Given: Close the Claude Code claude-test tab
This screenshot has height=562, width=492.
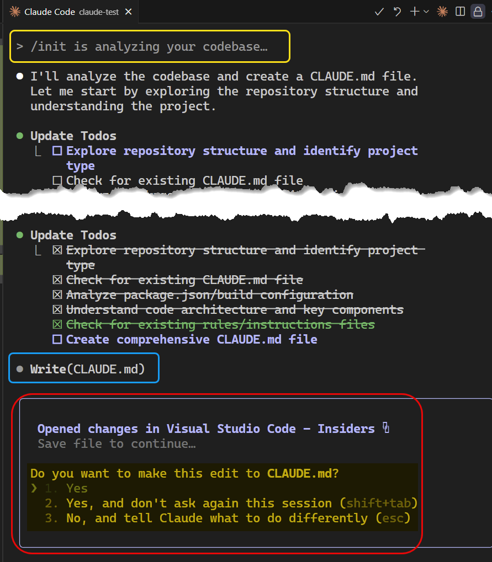Looking at the screenshot, I should [128, 12].
